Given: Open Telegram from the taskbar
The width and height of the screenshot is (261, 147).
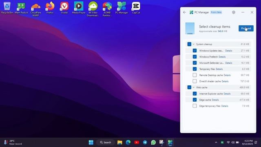Looking at the screenshot, I should (145, 143).
